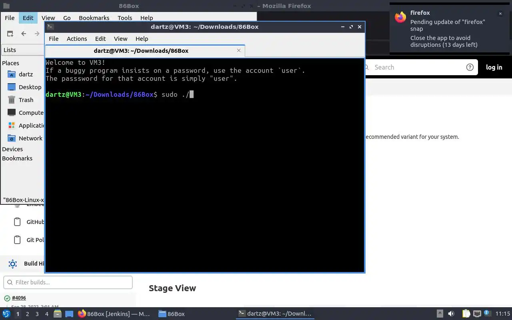This screenshot has height=320, width=512.
Task: Close the dartz@VM3 terminal tab
Action: (x=239, y=50)
